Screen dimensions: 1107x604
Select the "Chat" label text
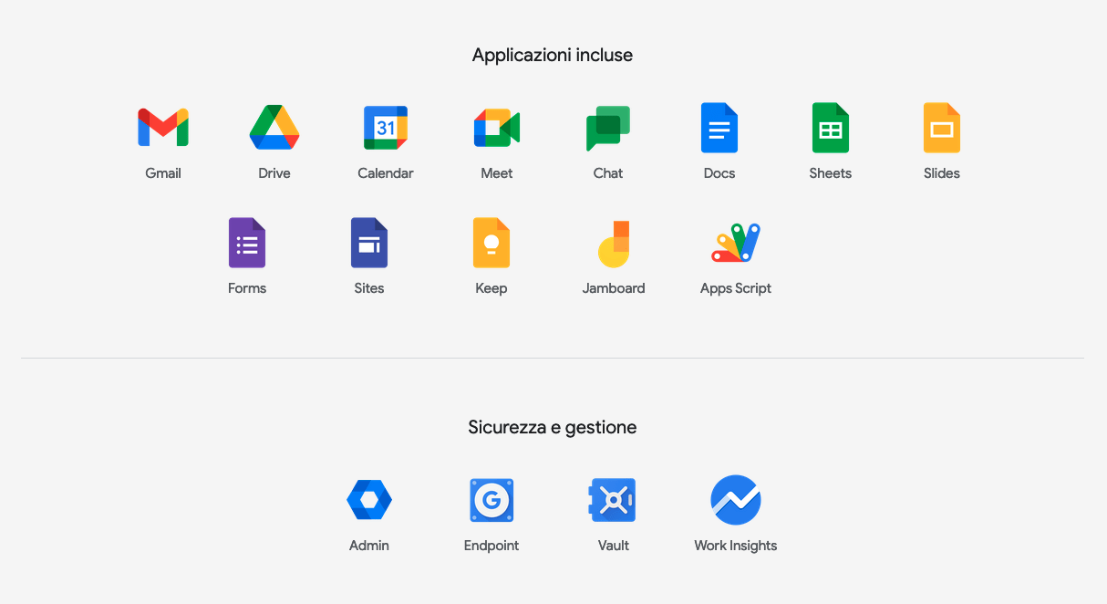tap(608, 173)
